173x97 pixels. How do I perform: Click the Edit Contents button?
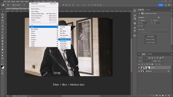tap(151, 36)
